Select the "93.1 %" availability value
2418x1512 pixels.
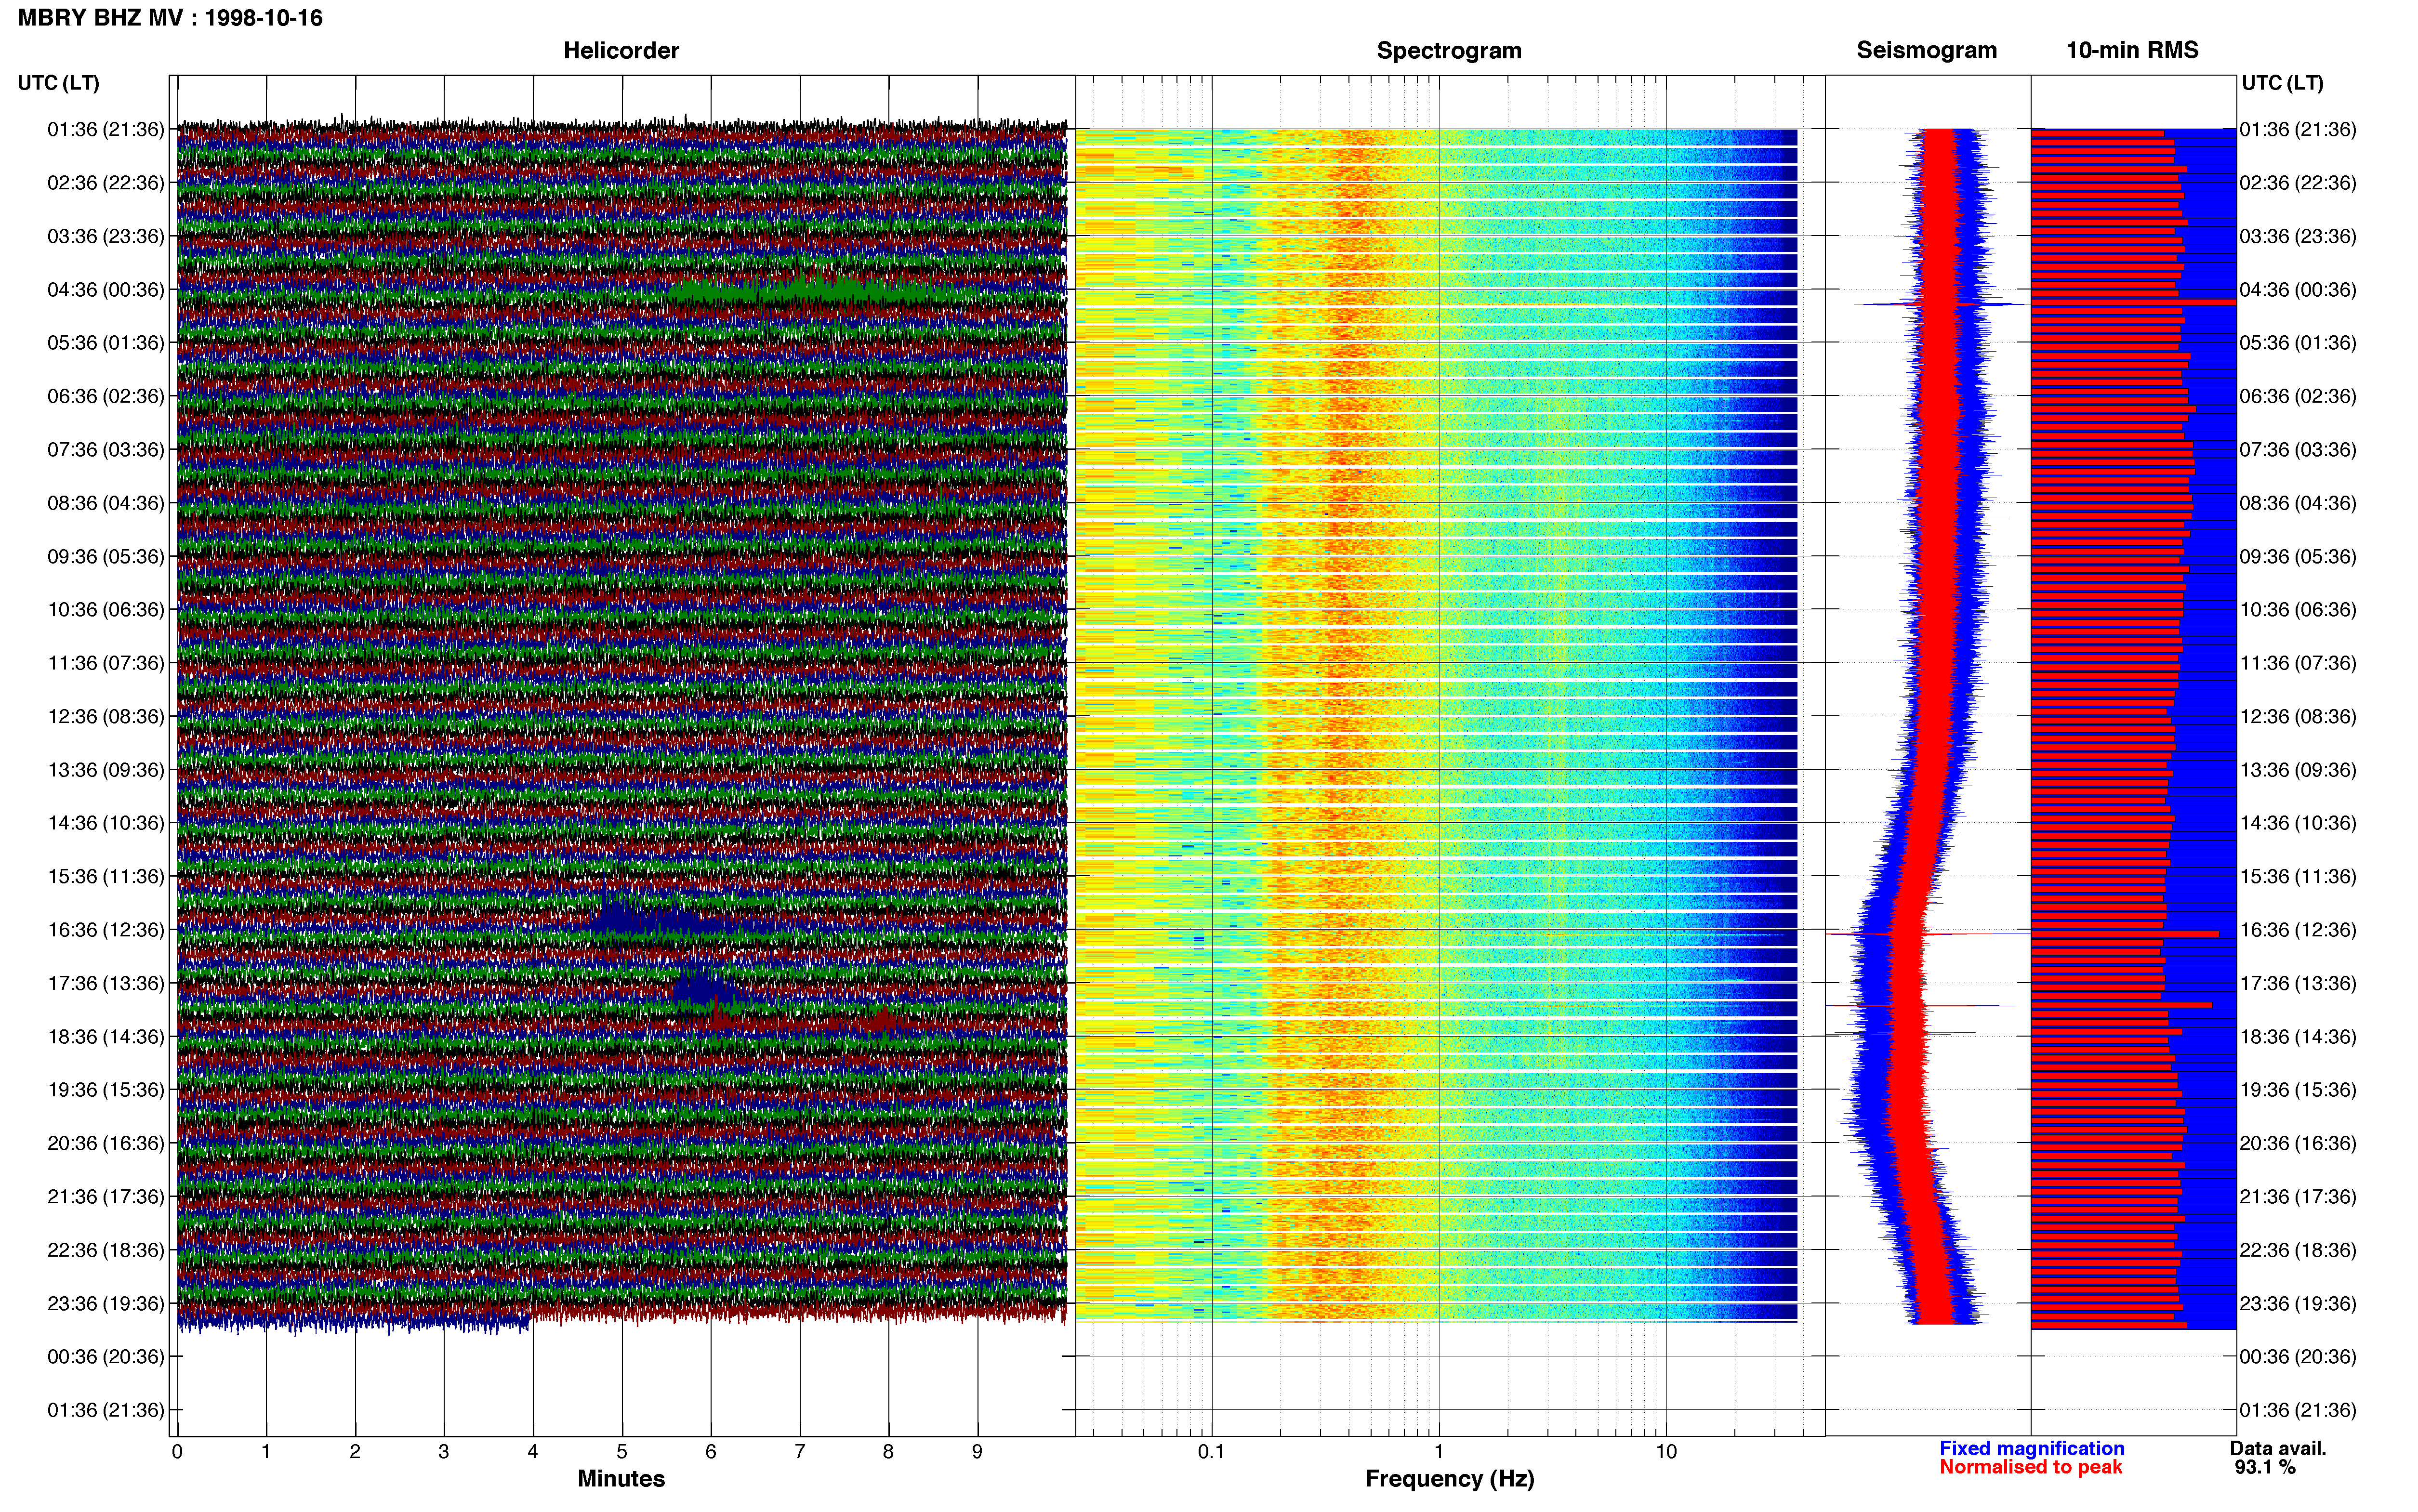[2265, 1467]
